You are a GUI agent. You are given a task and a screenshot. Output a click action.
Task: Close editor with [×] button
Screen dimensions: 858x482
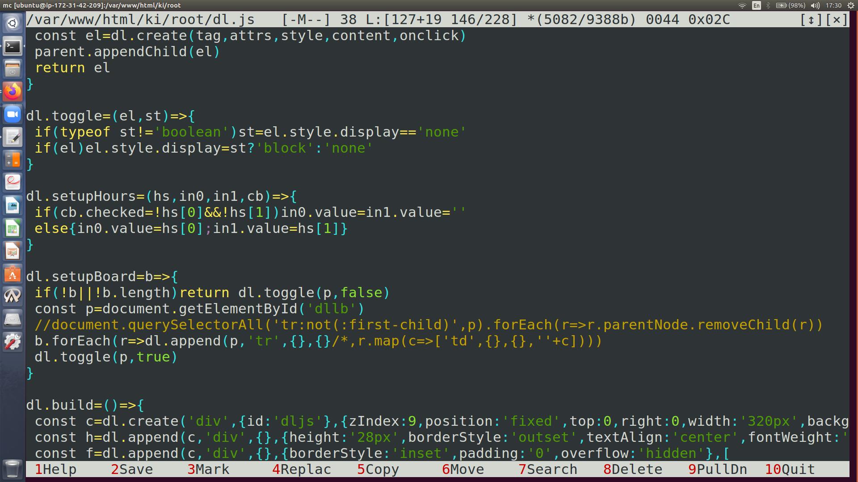pyautogui.click(x=837, y=20)
